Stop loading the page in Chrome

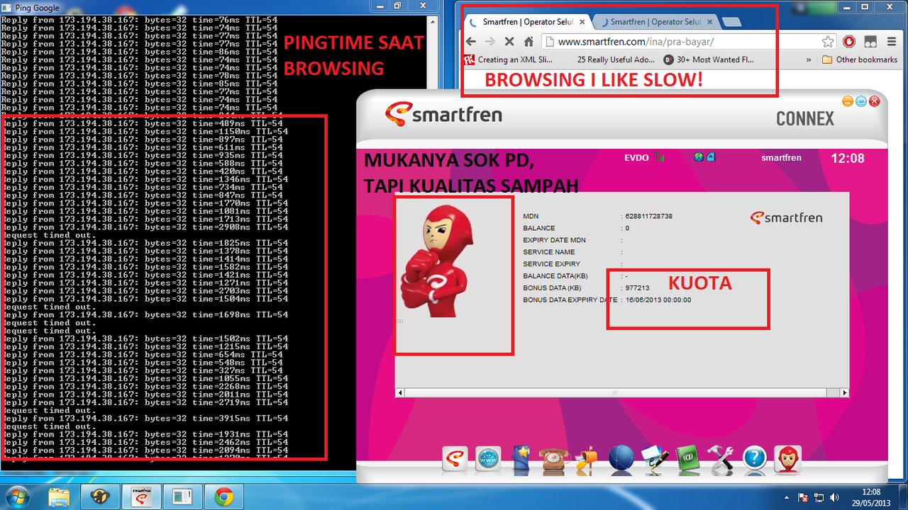[509, 42]
